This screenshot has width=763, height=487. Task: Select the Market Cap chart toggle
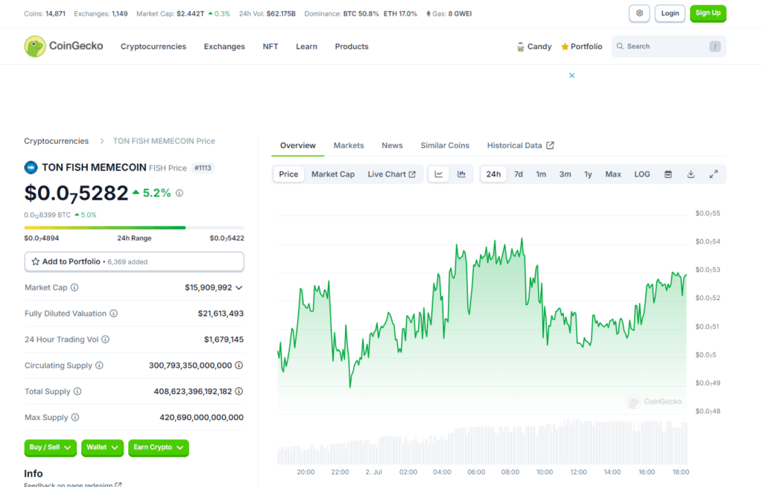coord(333,174)
